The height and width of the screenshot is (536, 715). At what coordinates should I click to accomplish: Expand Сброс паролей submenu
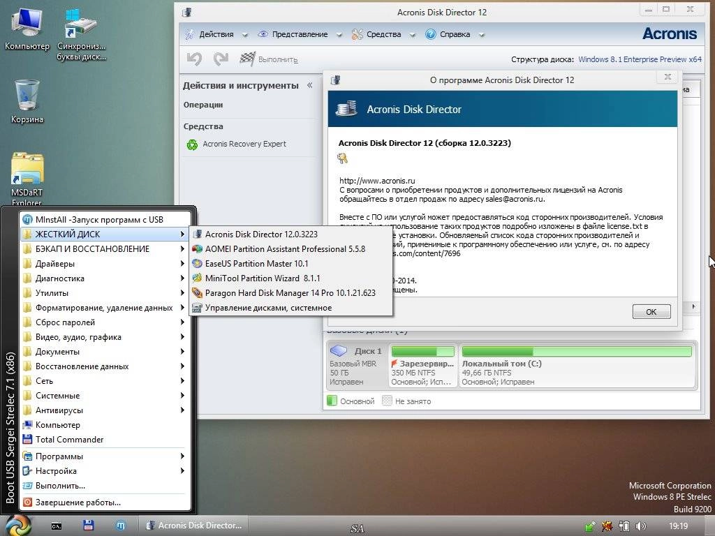tap(105, 322)
